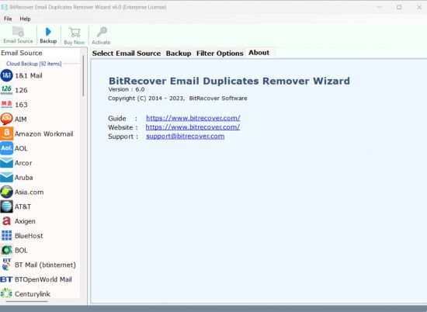Open the Website bitrecover.com link
Image resolution: width=427 pixels, height=312 pixels.
193,127
